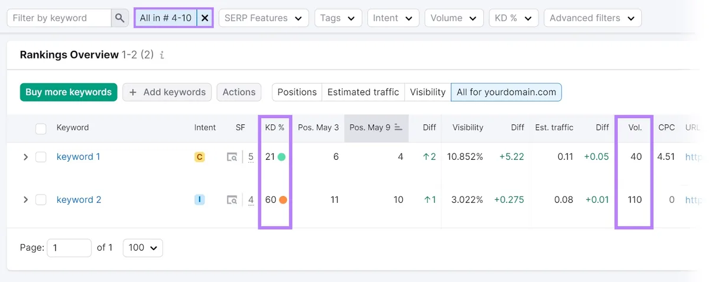The width and height of the screenshot is (709, 282).
Task: Click green KD dot for keyword 1
Action: point(282,157)
